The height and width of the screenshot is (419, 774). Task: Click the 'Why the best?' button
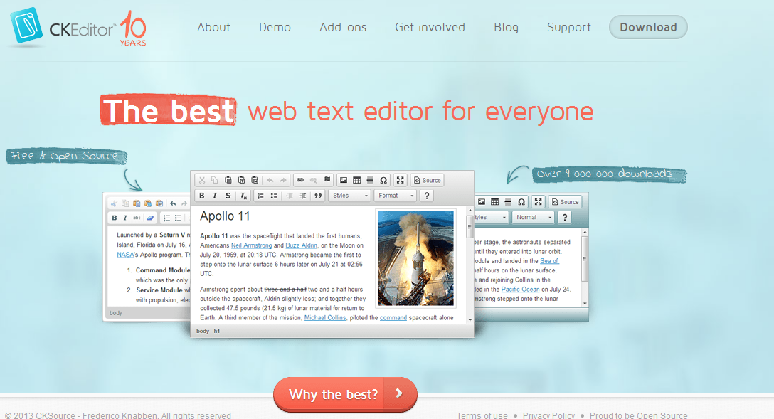click(345, 394)
